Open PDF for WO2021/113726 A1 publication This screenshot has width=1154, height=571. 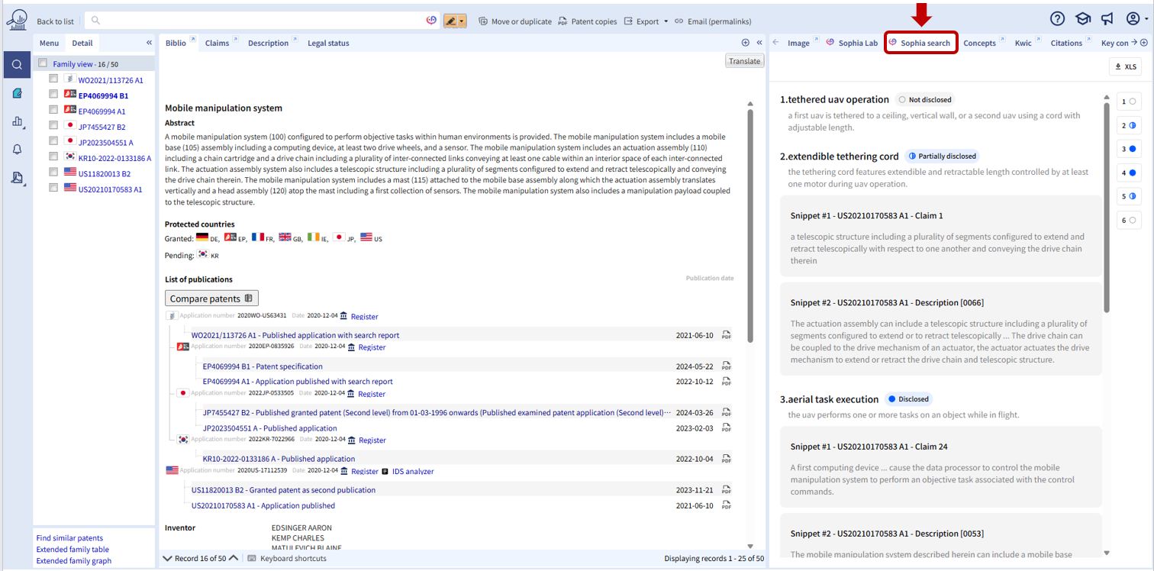click(727, 335)
